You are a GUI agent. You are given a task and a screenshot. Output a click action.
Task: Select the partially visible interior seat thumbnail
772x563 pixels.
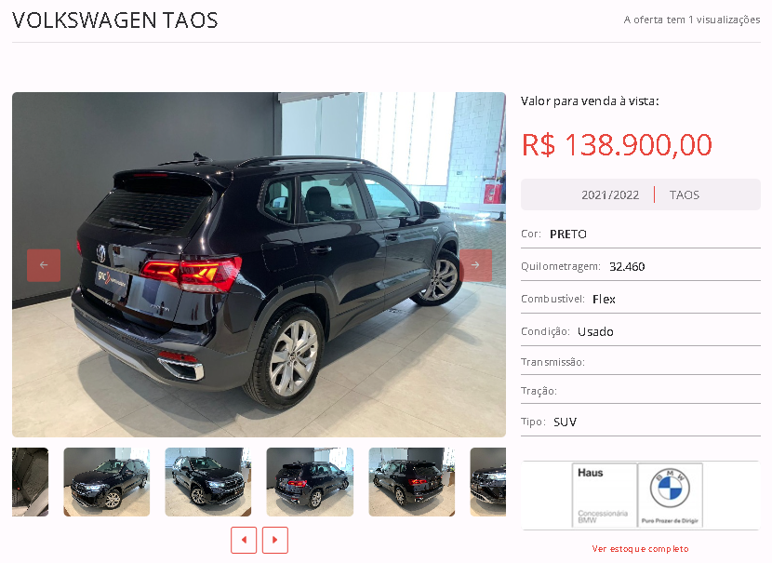[31, 482]
